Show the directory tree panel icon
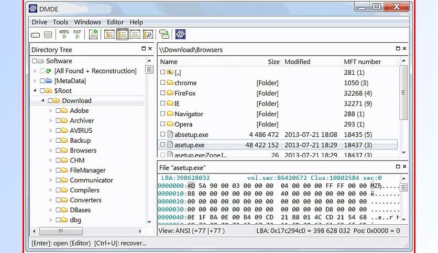The image size is (438, 253). coord(109,34)
